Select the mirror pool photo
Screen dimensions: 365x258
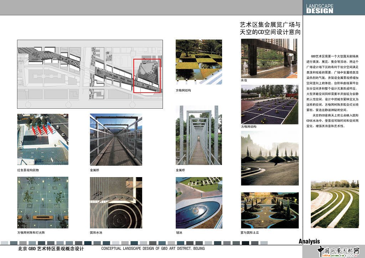[199, 202]
